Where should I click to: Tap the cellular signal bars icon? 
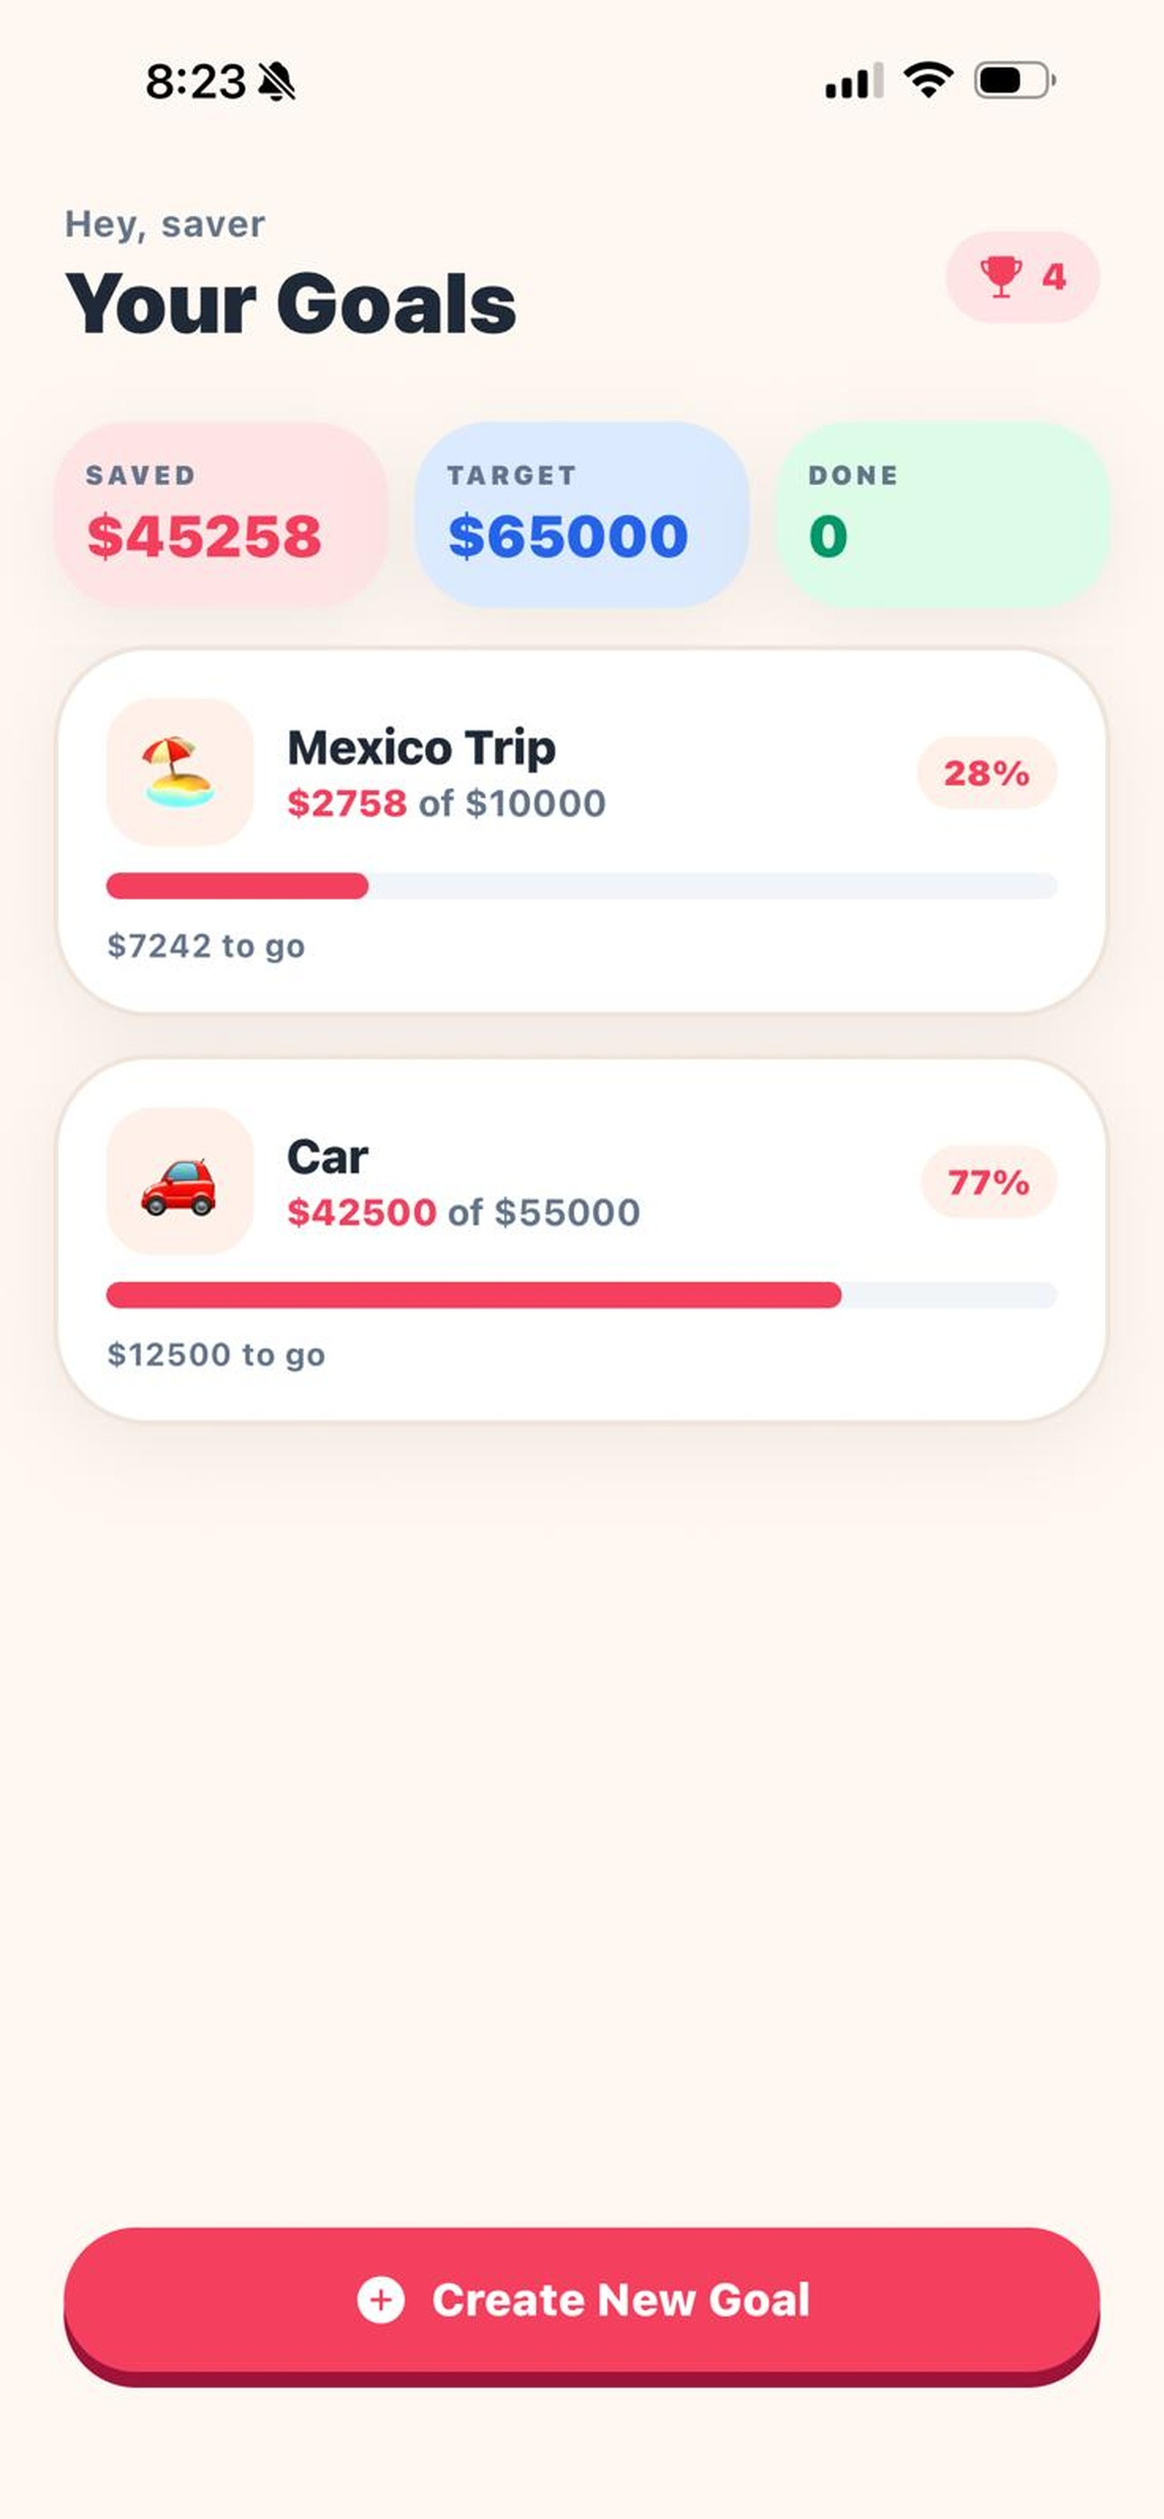coord(854,80)
